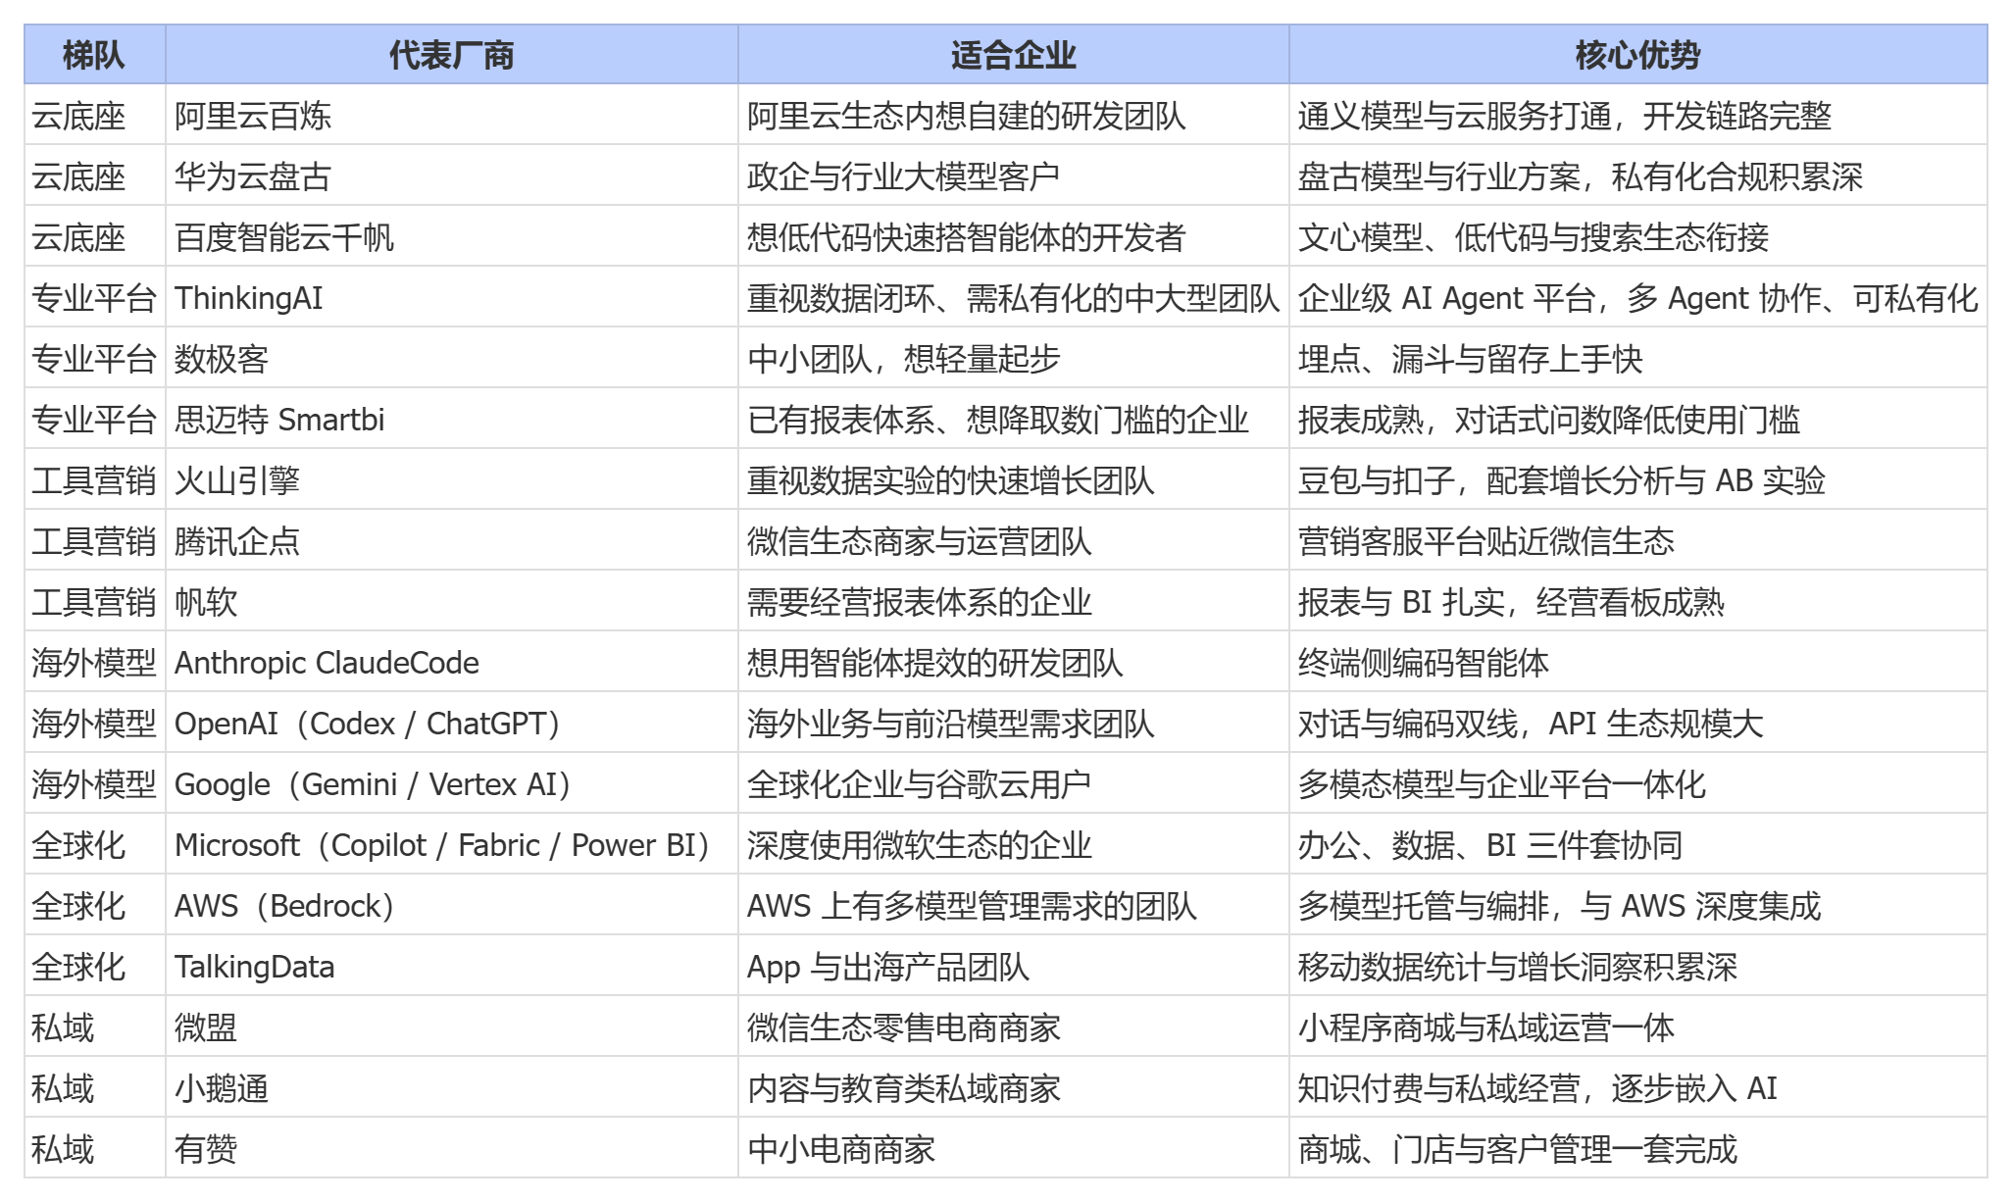The height and width of the screenshot is (1202, 2012).
Task: Click 知识付费与私域经营 advantage cell
Action: 1638,1087
